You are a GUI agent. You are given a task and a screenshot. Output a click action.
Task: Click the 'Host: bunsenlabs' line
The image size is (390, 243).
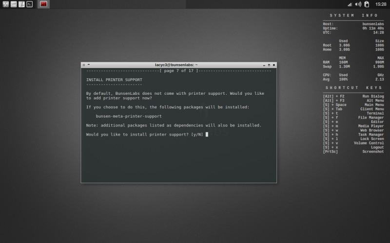pos(353,24)
